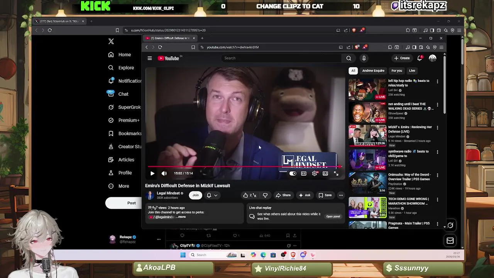Save the video to a playlist
This screenshot has width=494, height=278.
325,195
